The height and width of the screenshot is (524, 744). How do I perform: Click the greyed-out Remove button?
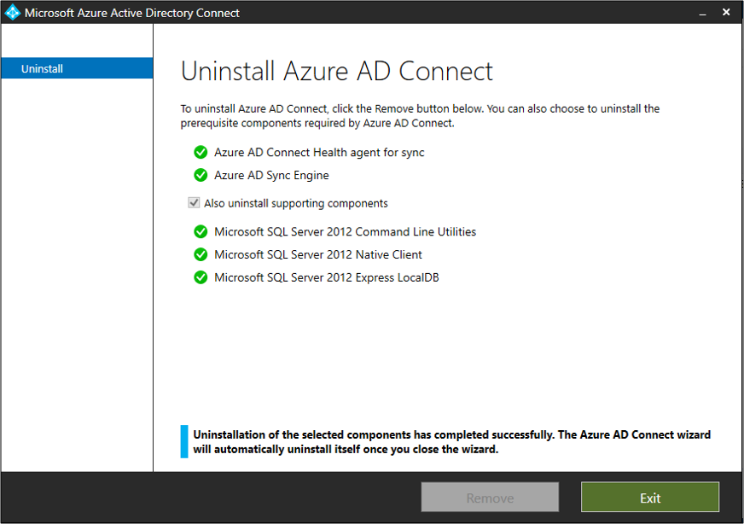[x=490, y=498]
